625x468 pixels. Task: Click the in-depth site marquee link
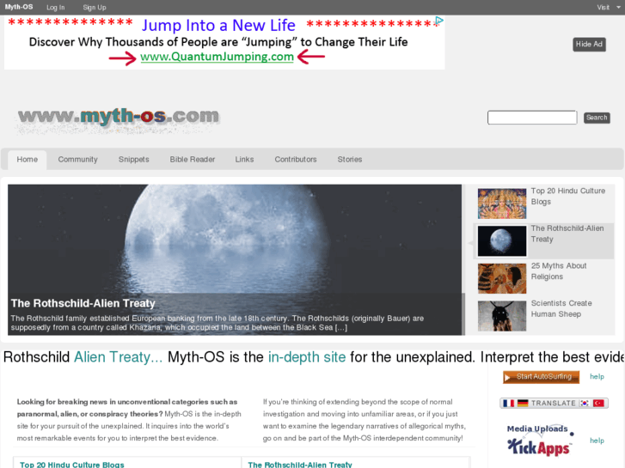point(307,357)
